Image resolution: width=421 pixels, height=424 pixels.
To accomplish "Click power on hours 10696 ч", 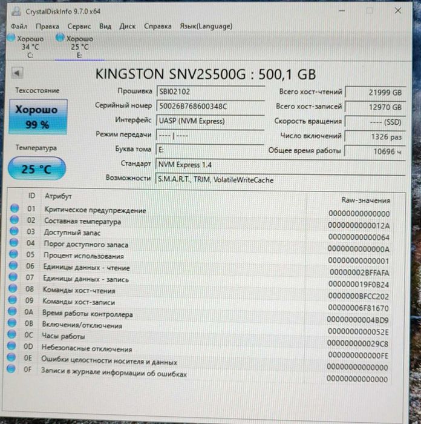I will (x=376, y=151).
